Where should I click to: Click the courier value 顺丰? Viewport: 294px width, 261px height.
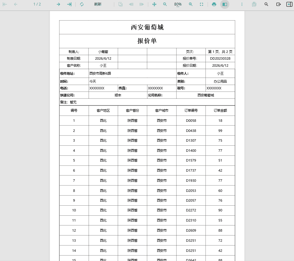(x=118, y=95)
